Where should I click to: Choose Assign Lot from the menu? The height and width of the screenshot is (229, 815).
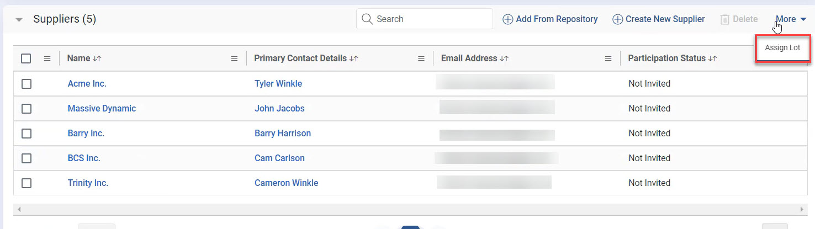click(x=782, y=48)
